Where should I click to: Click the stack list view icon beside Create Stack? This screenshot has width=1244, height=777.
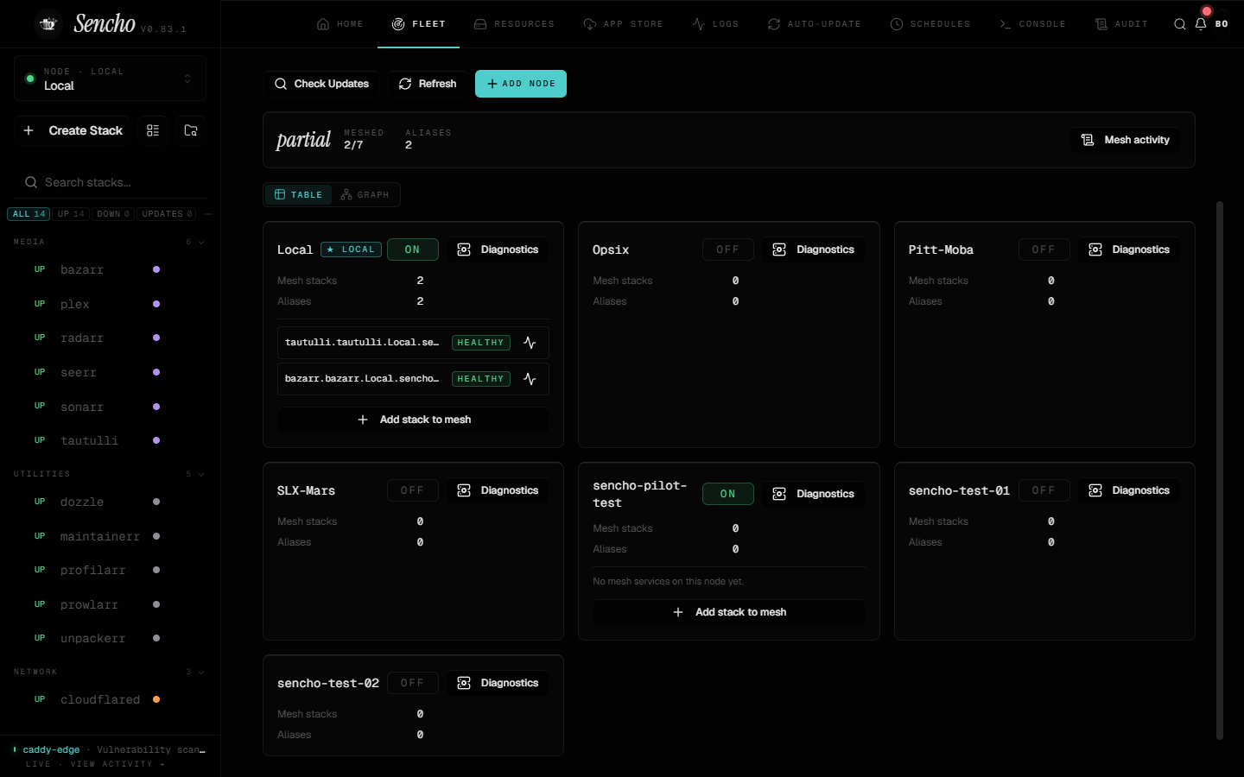153,130
